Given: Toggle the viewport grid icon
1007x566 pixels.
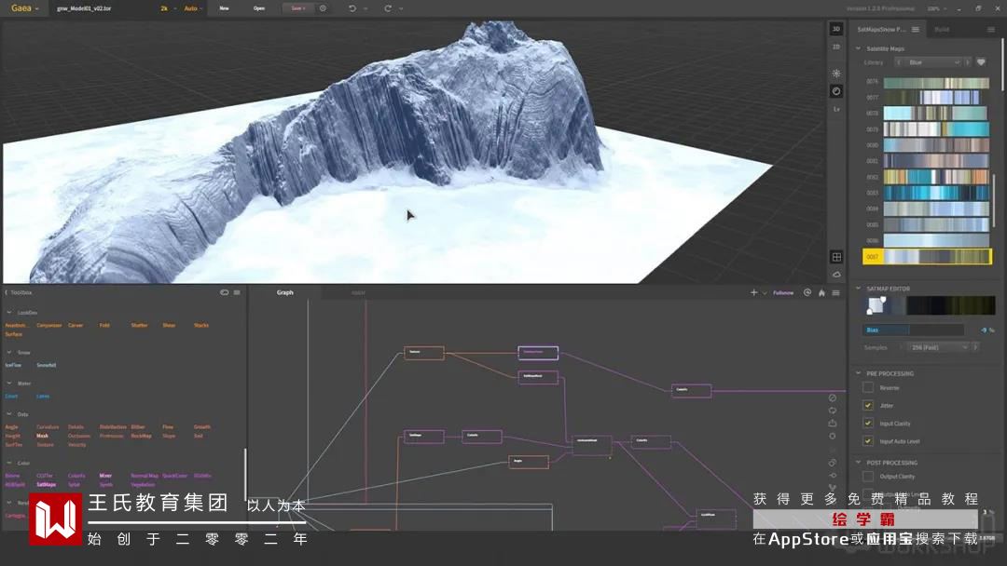Looking at the screenshot, I should (x=836, y=257).
